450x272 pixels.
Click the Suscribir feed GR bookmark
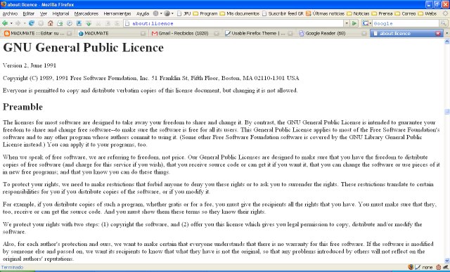(283, 13)
